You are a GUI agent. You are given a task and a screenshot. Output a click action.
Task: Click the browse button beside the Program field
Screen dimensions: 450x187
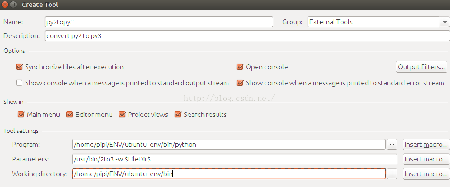pyautogui.click(x=392, y=145)
